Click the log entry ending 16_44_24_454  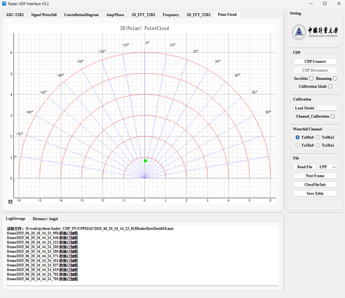coord(42,261)
